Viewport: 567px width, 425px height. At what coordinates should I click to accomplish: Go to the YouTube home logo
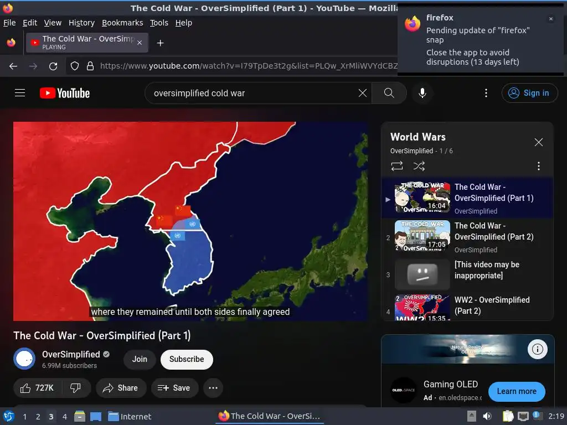(x=65, y=93)
